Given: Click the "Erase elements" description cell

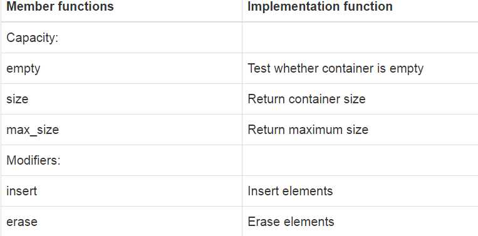Looking at the screenshot, I should tap(360, 221).
